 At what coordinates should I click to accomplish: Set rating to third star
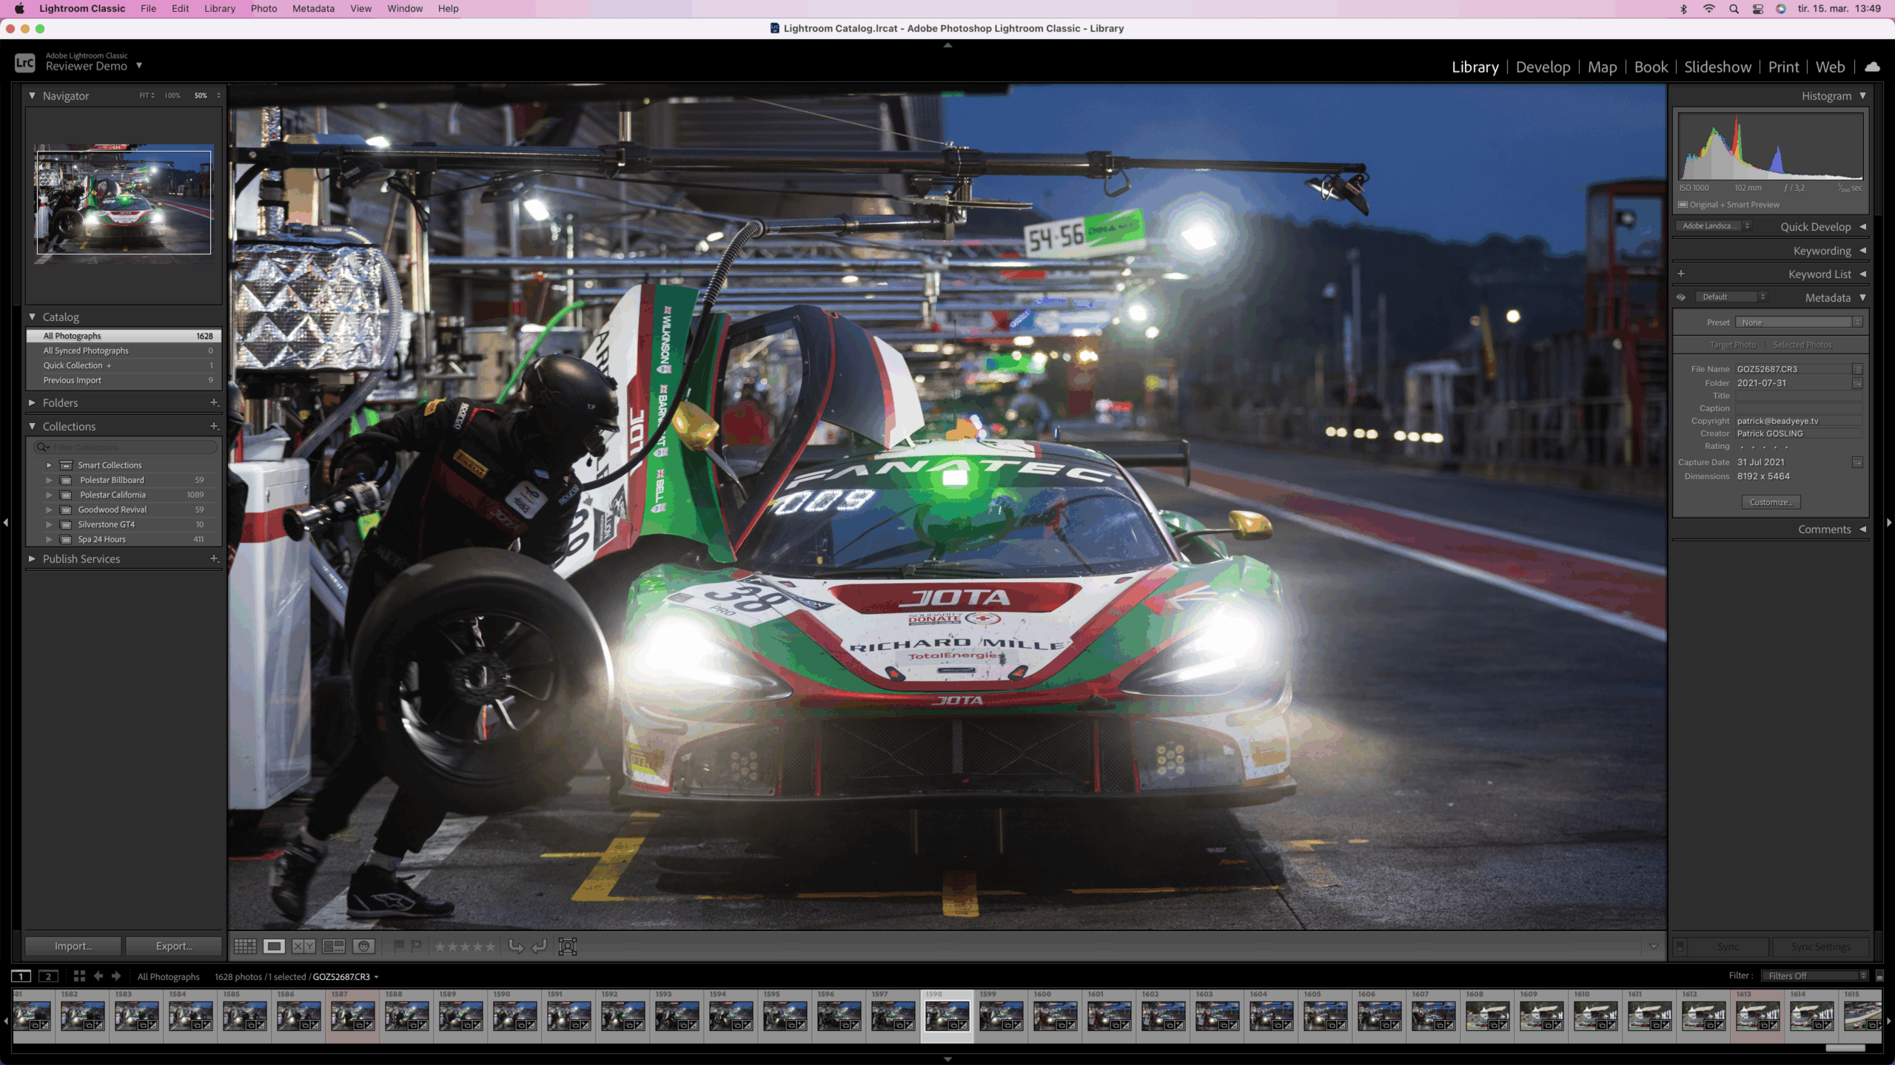[465, 946]
